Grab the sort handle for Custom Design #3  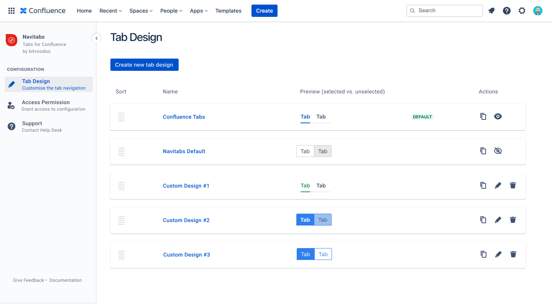[x=122, y=255]
